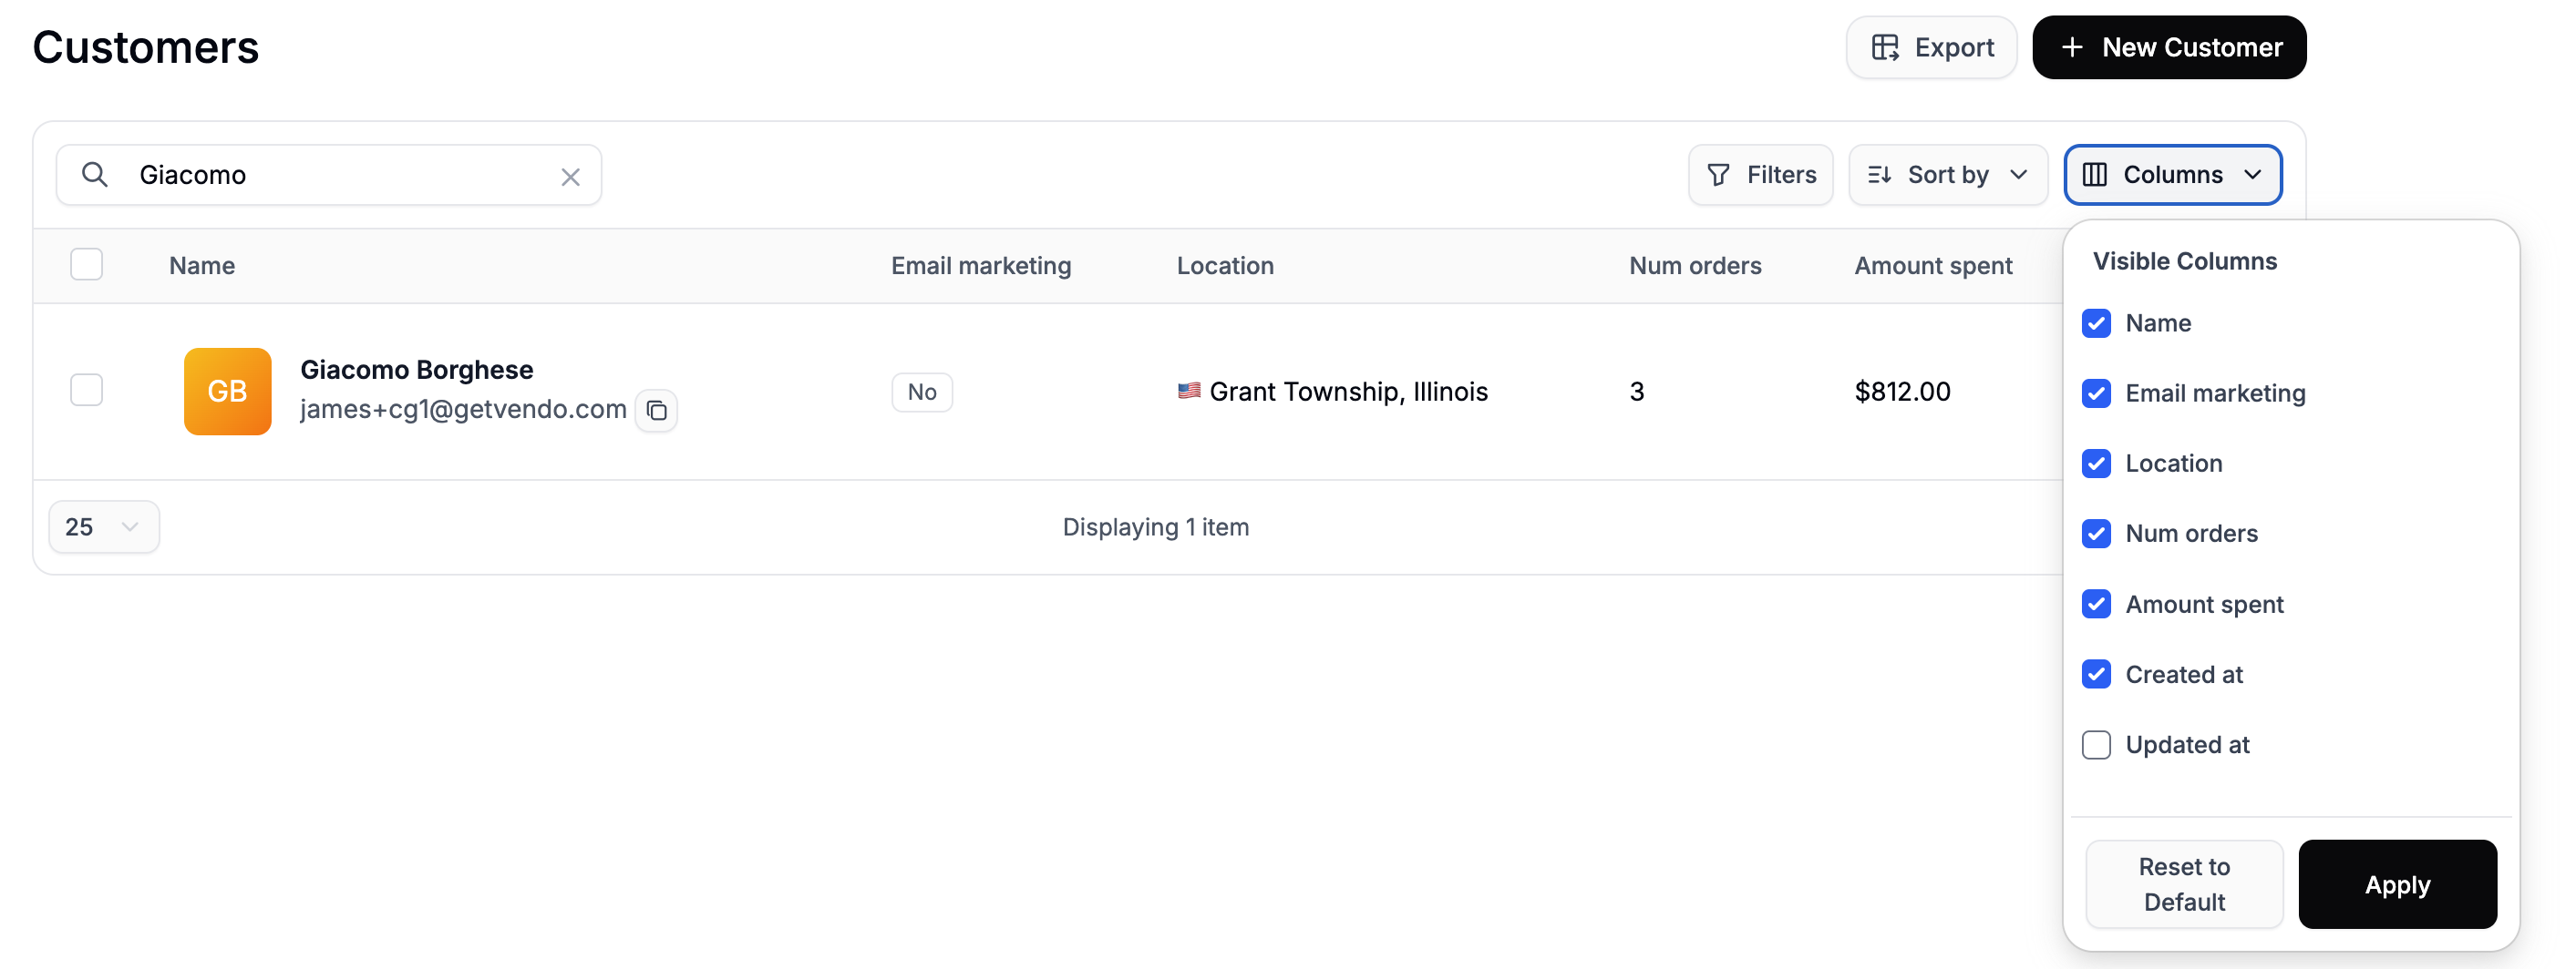Select Giacomo Borghese's row checkbox
The height and width of the screenshot is (969, 2576).
coord(87,391)
